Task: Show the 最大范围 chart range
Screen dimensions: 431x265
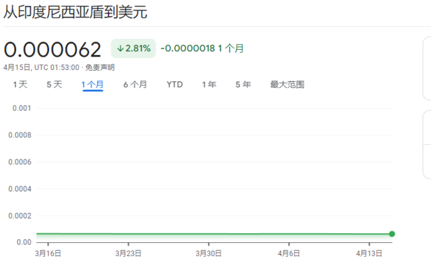Action: tap(288, 85)
